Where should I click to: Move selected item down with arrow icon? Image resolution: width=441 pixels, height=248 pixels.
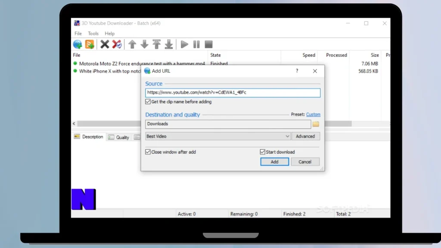coord(144,44)
